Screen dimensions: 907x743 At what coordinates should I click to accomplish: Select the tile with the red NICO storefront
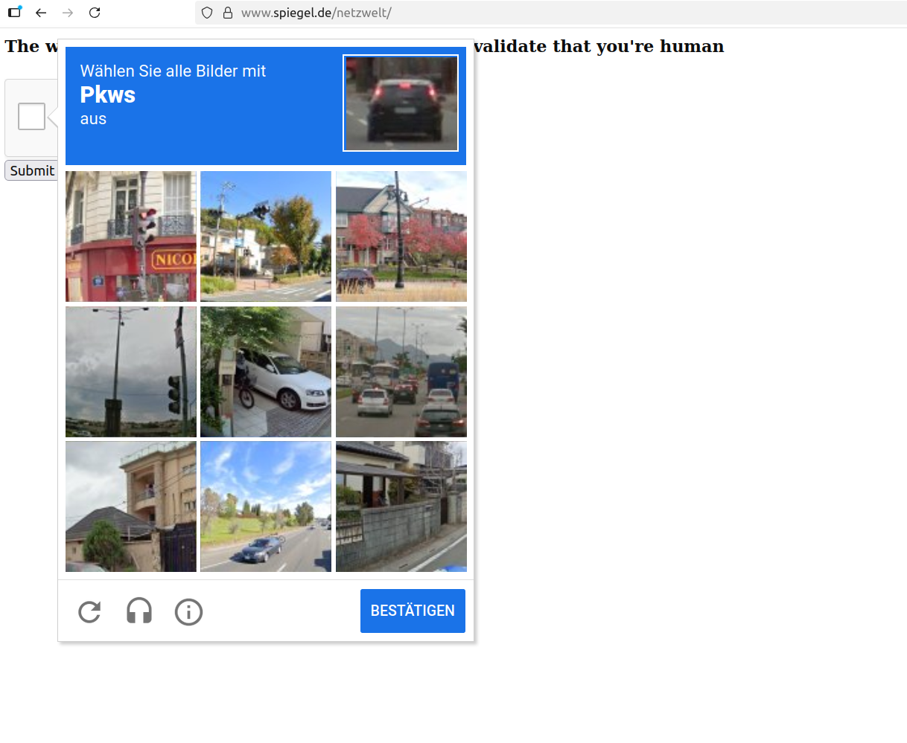[x=131, y=237]
